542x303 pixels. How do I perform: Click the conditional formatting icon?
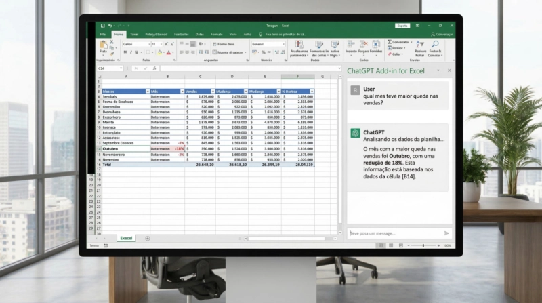(x=299, y=44)
